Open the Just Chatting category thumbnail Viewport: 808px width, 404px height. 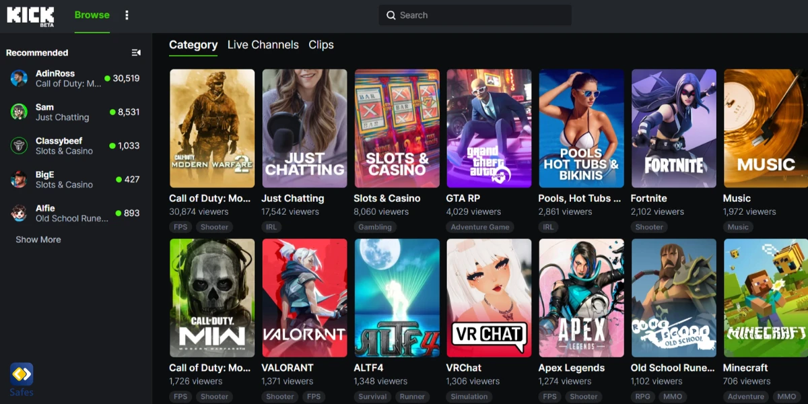coord(304,129)
